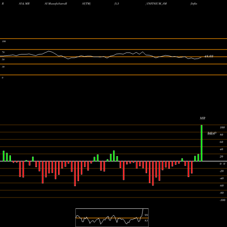Open the mini chart thumbnail at the bottom
227x227 pixels.
[112, 217]
